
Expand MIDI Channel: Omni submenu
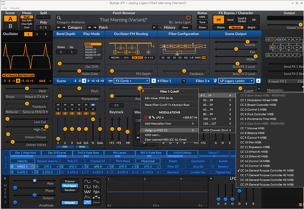pos(217,130)
